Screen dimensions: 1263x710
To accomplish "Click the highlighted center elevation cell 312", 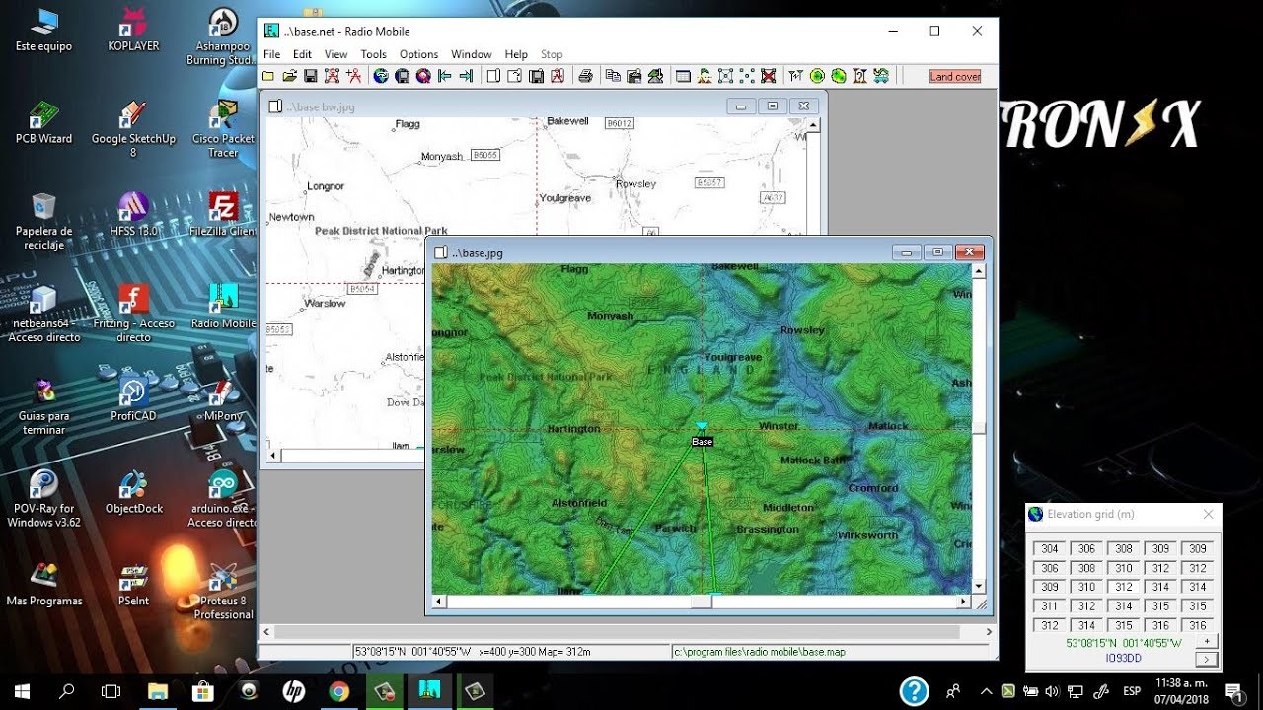I will coord(1124,588).
